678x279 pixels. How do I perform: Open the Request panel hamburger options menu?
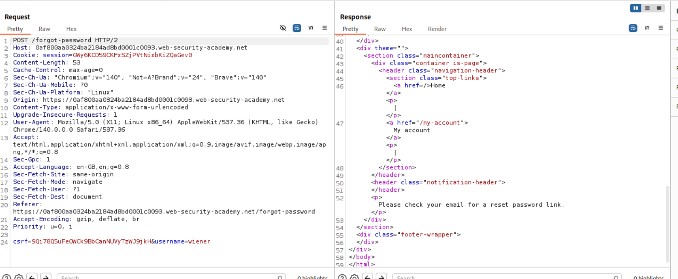[325, 28]
